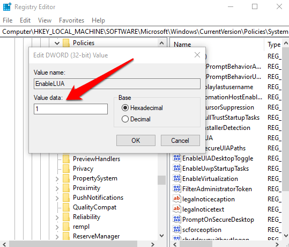Click the ReserveManager folder icon

pos(66,236)
